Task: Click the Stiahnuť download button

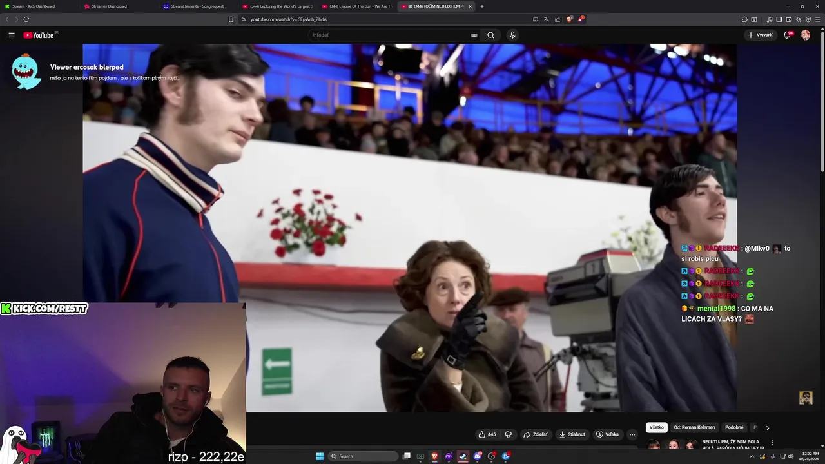Action: click(x=572, y=434)
